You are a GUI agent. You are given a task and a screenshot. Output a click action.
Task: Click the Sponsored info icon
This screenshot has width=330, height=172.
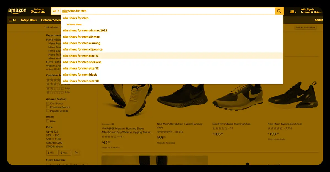pos(113,124)
